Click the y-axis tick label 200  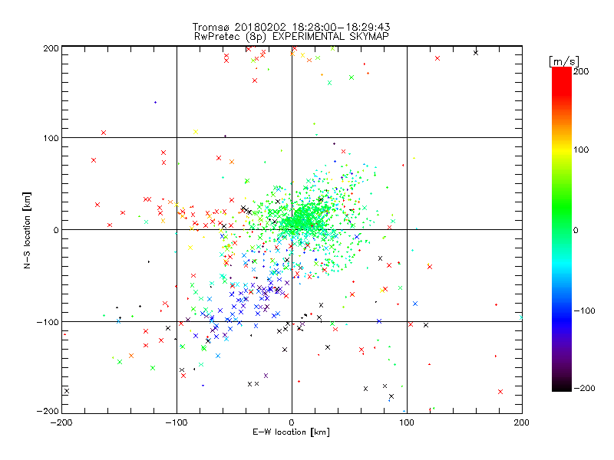click(x=51, y=48)
